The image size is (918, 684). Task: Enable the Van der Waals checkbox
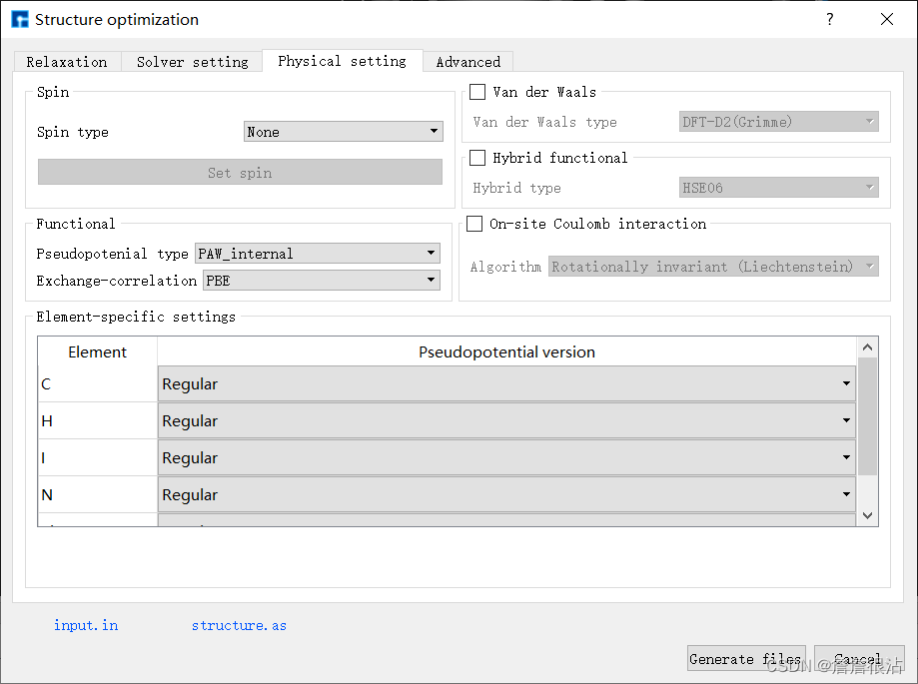(x=477, y=92)
